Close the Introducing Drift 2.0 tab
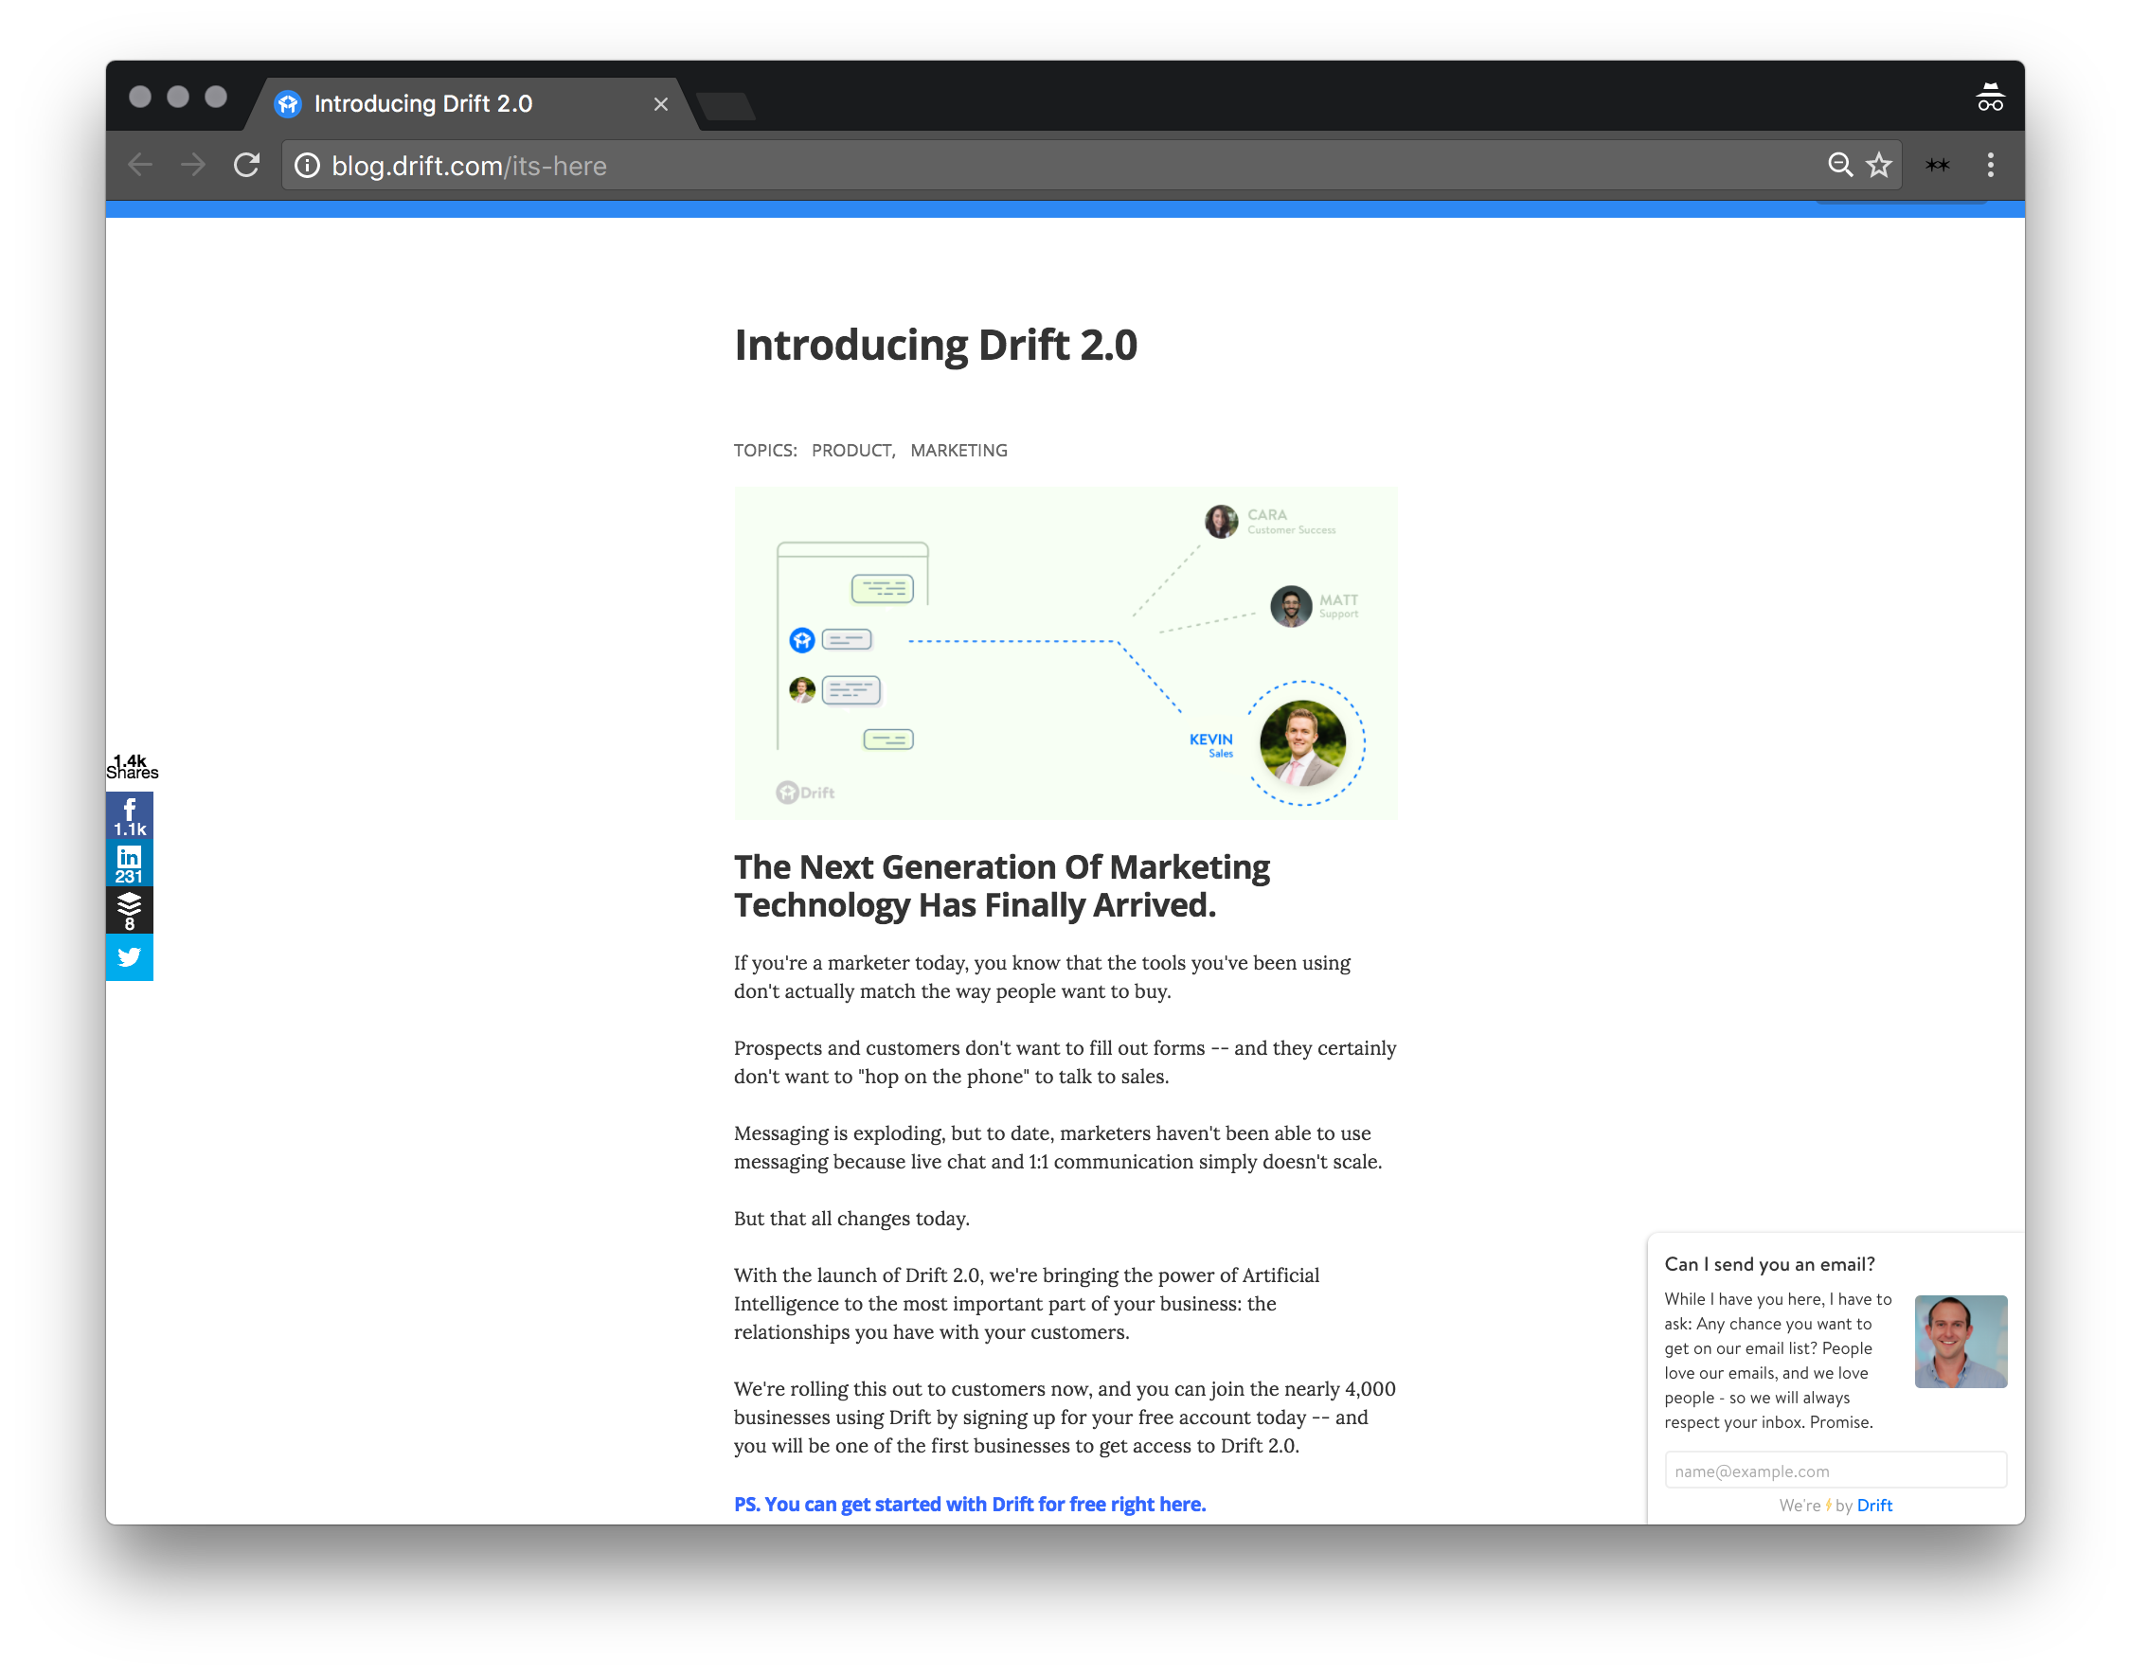This screenshot has height=1676, width=2131. coord(660,104)
